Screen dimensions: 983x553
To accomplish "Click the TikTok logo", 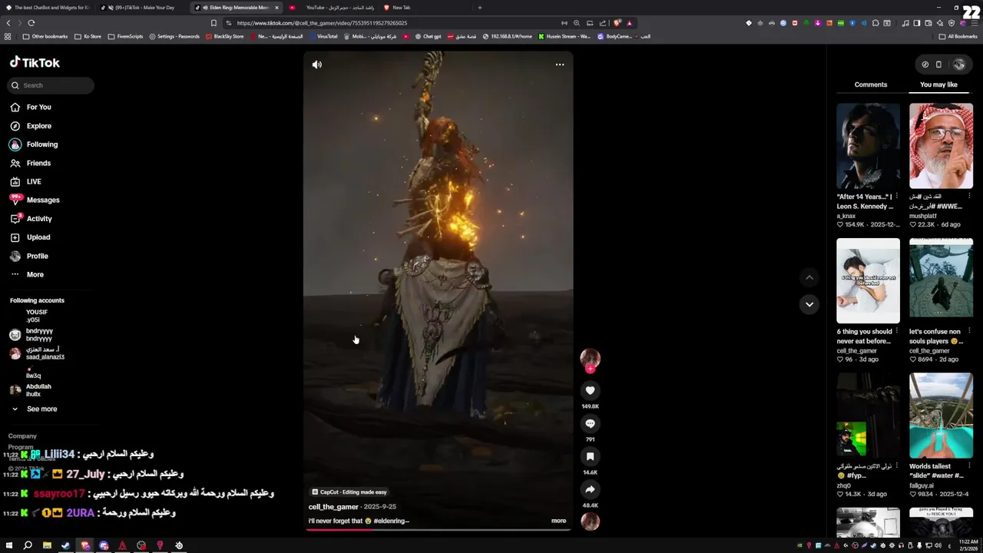I will pyautogui.click(x=35, y=62).
